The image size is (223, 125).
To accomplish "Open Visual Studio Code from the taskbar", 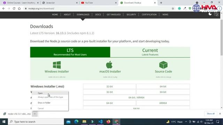I will tap(100, 122).
